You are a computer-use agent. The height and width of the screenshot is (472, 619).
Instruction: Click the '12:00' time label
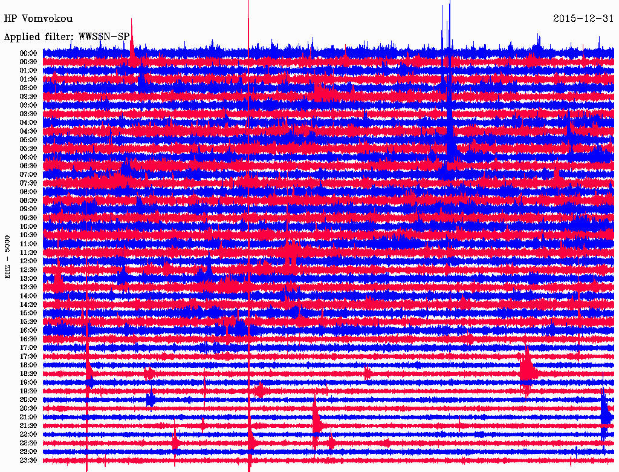[28, 261]
